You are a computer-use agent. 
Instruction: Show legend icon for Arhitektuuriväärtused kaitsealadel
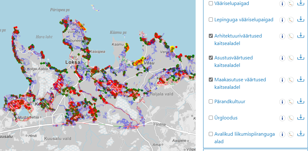[291, 36]
